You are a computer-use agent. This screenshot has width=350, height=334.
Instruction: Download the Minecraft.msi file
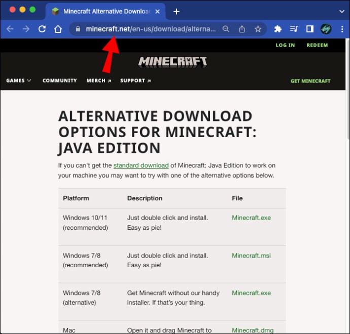251,256
